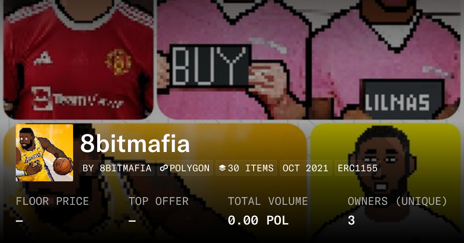
Task: Open the red Manchester United jersey NFT
Action: (x=78, y=59)
